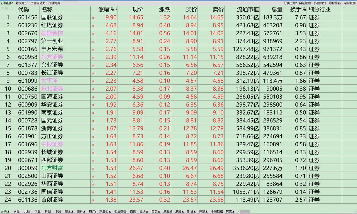357x214 pixels.
Task: Click the R margin icon for 国元证券
Action: click(x=93, y=121)
